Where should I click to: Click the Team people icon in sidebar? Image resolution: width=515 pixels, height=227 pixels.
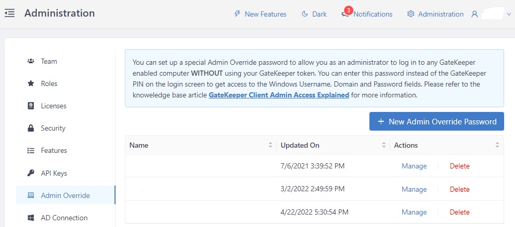31,61
